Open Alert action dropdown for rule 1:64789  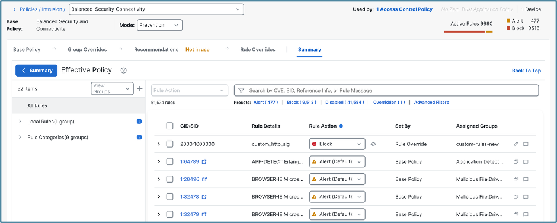pyautogui.click(x=338, y=161)
